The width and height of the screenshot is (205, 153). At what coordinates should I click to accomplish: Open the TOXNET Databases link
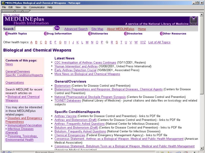[68, 100]
